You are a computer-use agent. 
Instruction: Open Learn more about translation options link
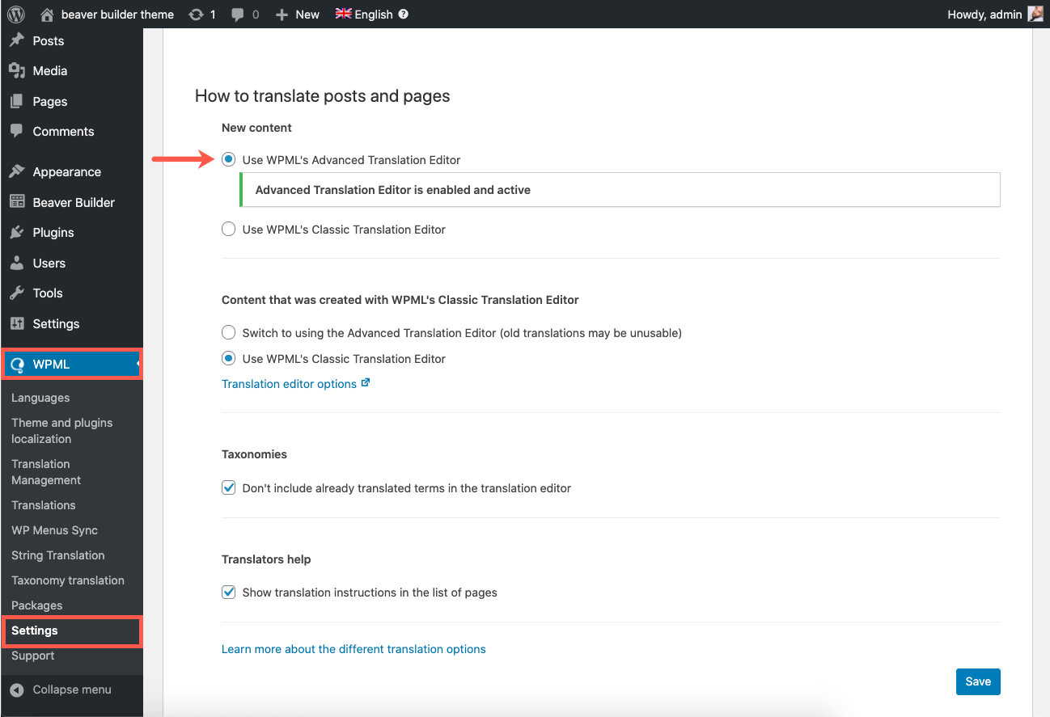tap(354, 649)
